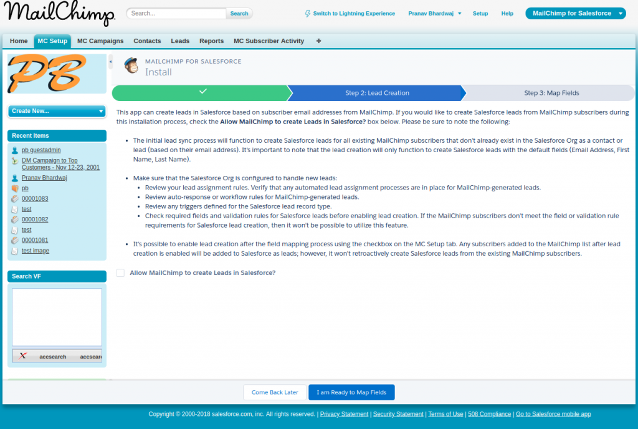
Task: Focus the top Search input field
Action: [176, 14]
